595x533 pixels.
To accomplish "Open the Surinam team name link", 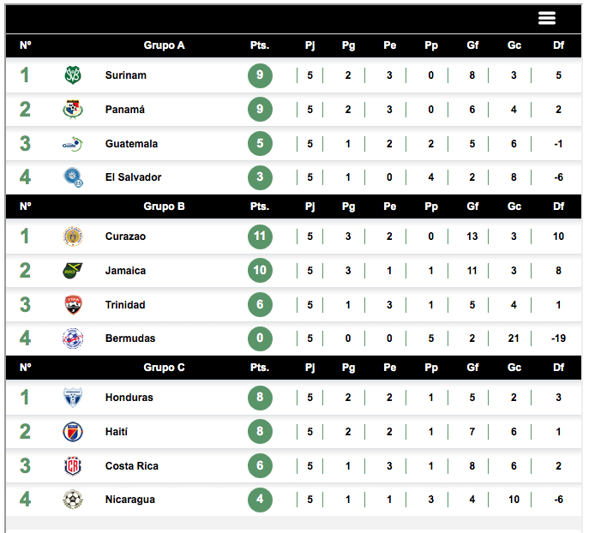I will (126, 75).
